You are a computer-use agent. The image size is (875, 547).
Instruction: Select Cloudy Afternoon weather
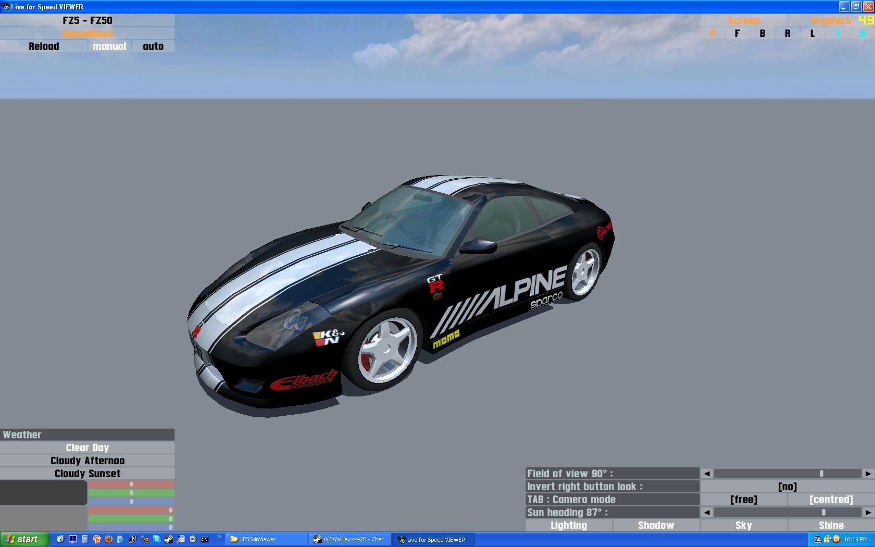coord(87,461)
